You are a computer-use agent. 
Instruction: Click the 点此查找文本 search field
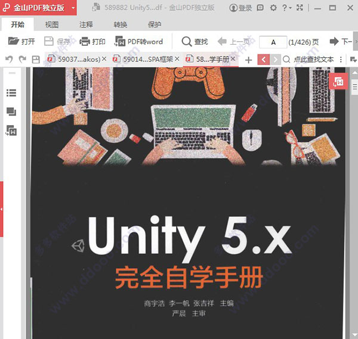313,60
